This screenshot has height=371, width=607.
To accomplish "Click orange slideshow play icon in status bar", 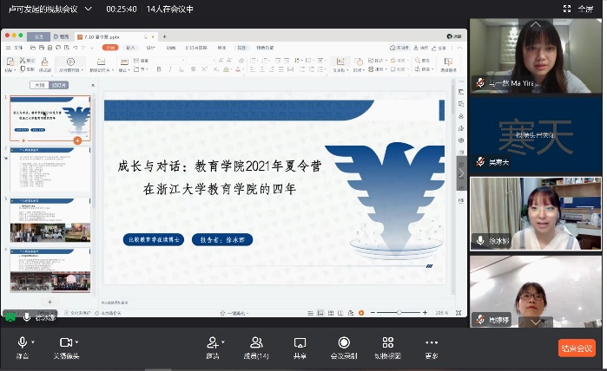I will coord(363,312).
